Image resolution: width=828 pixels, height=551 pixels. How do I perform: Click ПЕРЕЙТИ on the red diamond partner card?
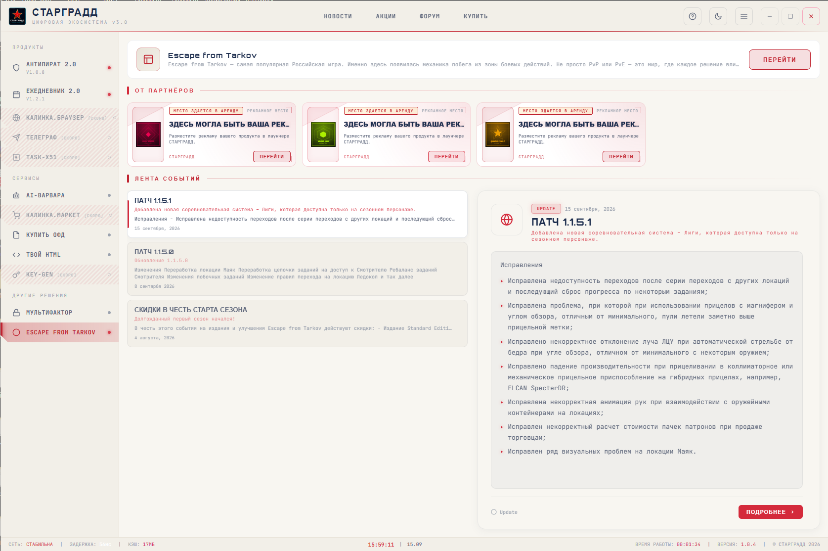click(272, 156)
